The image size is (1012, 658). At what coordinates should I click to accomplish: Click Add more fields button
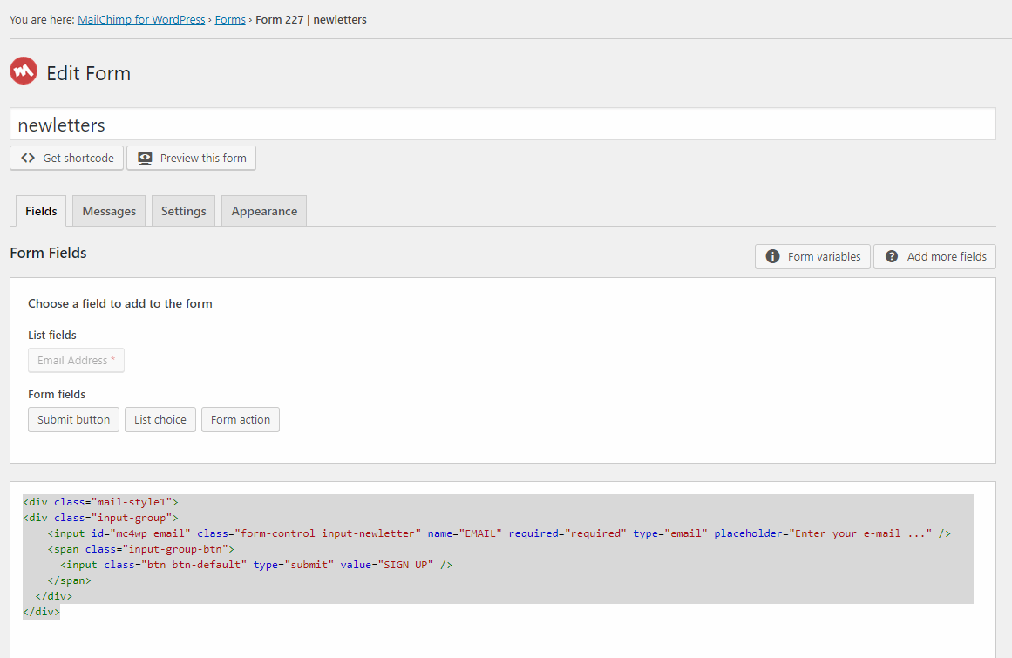934,257
